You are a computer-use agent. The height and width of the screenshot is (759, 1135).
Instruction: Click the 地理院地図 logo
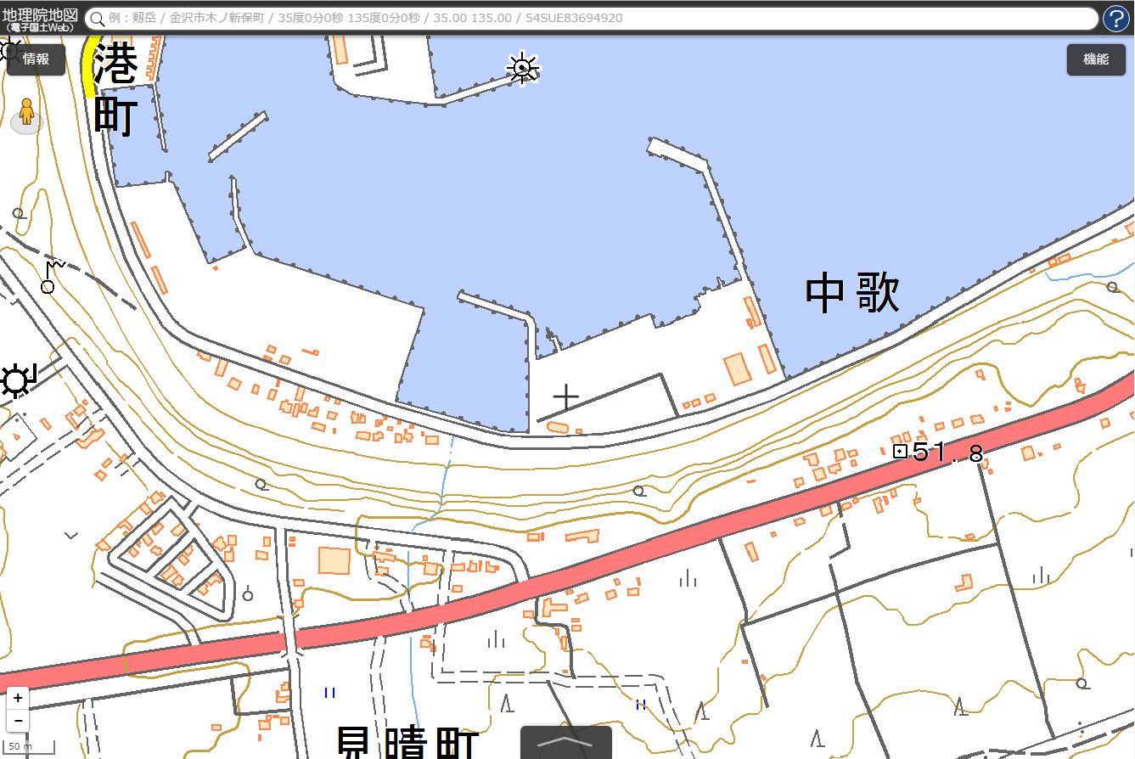[41, 19]
